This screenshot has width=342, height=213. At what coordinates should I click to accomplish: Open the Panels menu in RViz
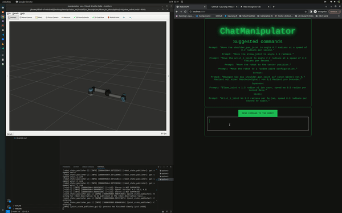(15, 14)
